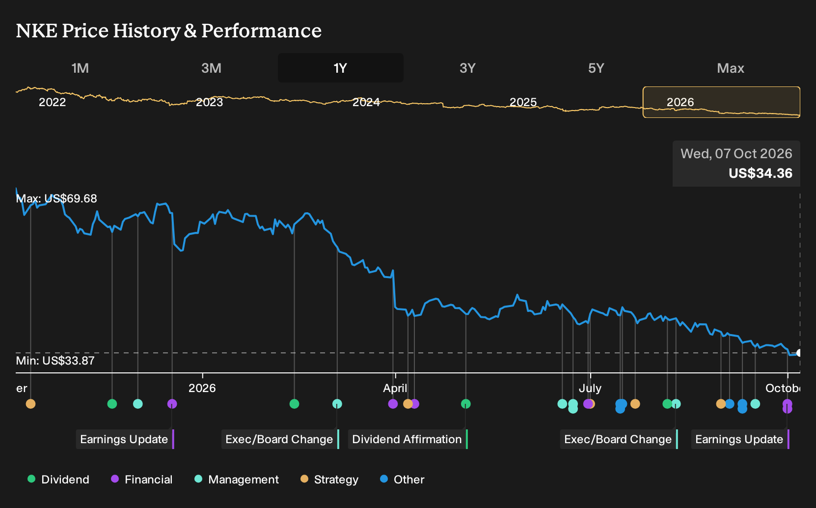
Task: Choose the 3Y range tab
Action: click(x=467, y=68)
